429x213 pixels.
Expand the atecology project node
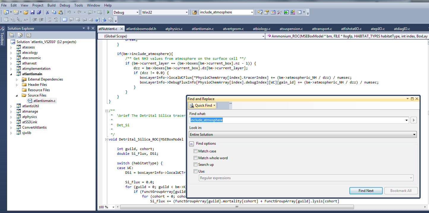[x=12, y=53]
